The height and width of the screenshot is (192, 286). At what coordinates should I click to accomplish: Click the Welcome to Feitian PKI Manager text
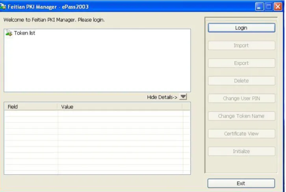point(54,20)
